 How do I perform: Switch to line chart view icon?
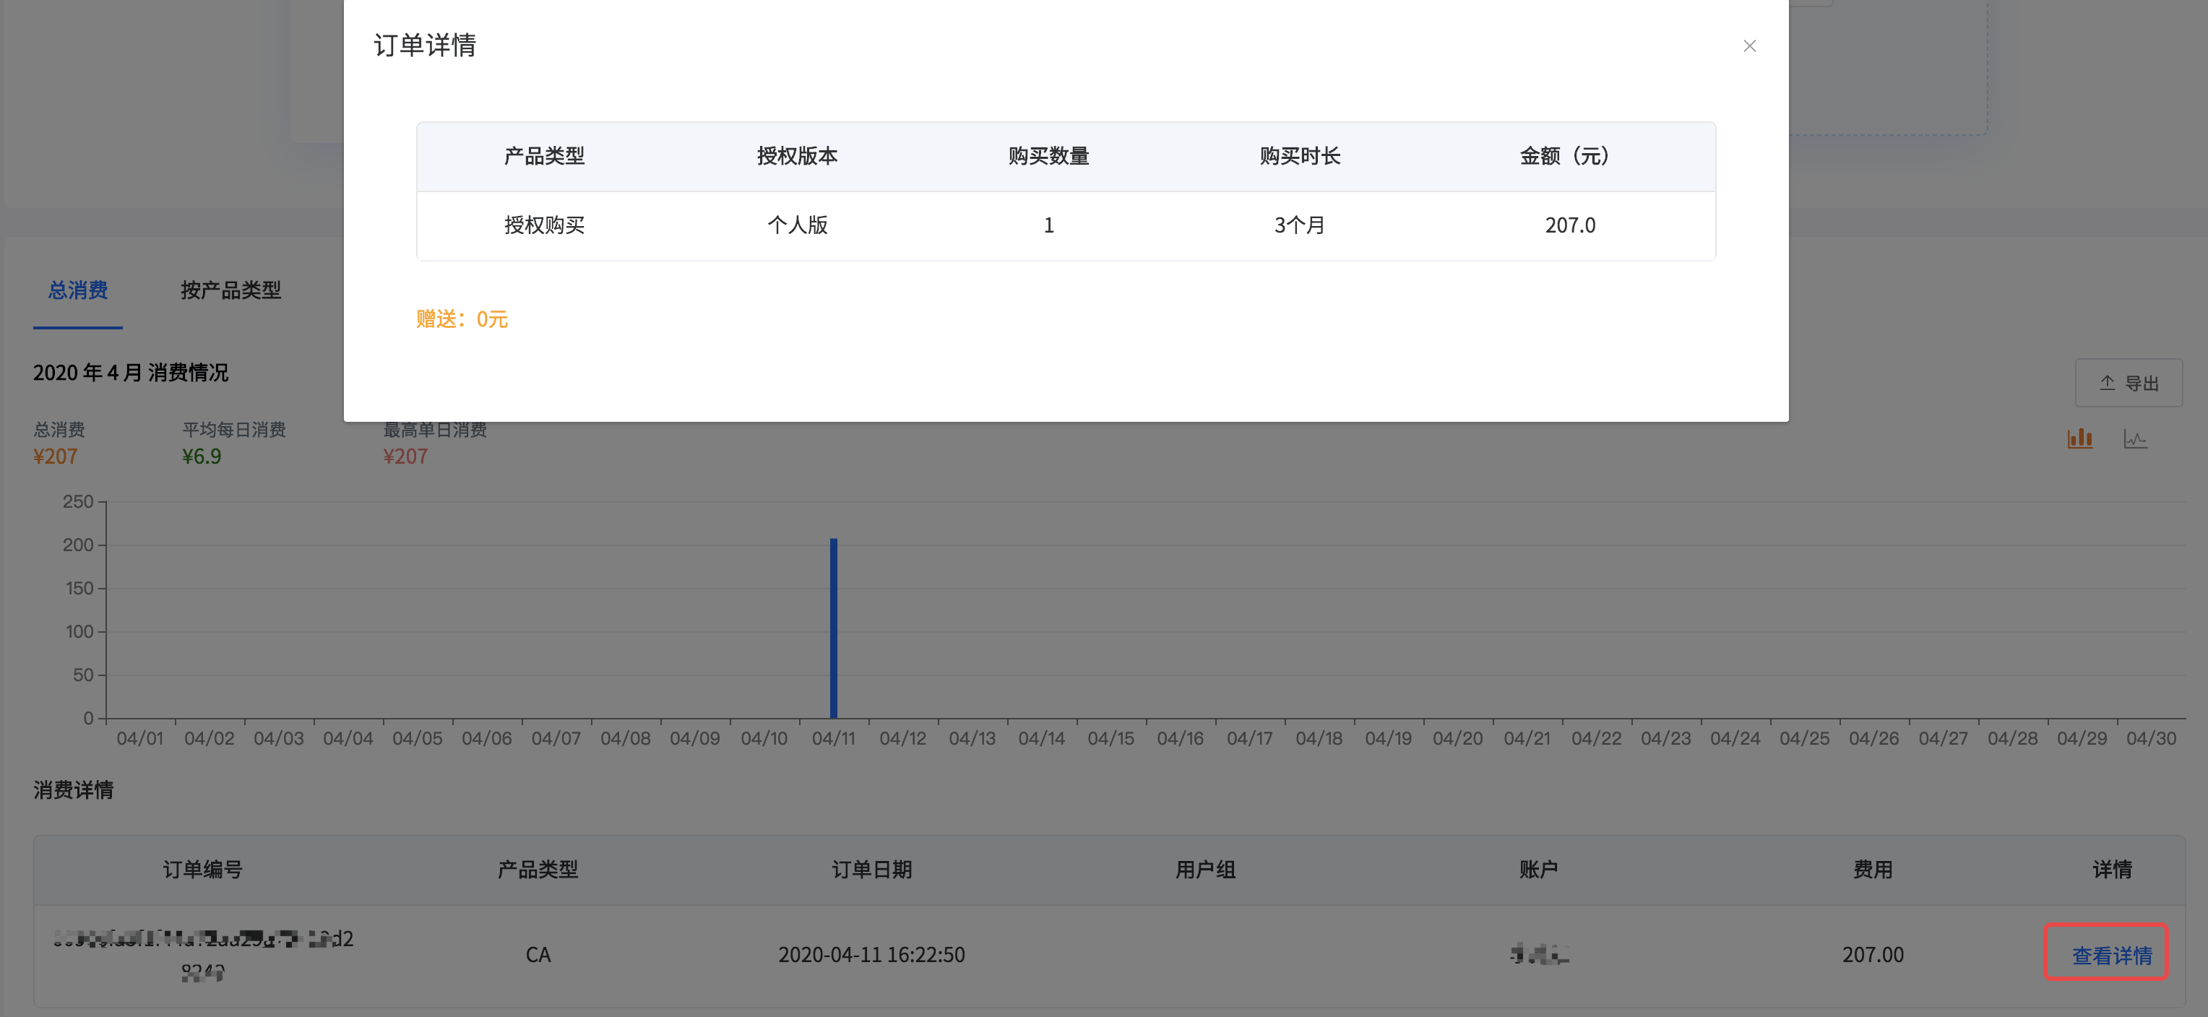tap(2135, 438)
